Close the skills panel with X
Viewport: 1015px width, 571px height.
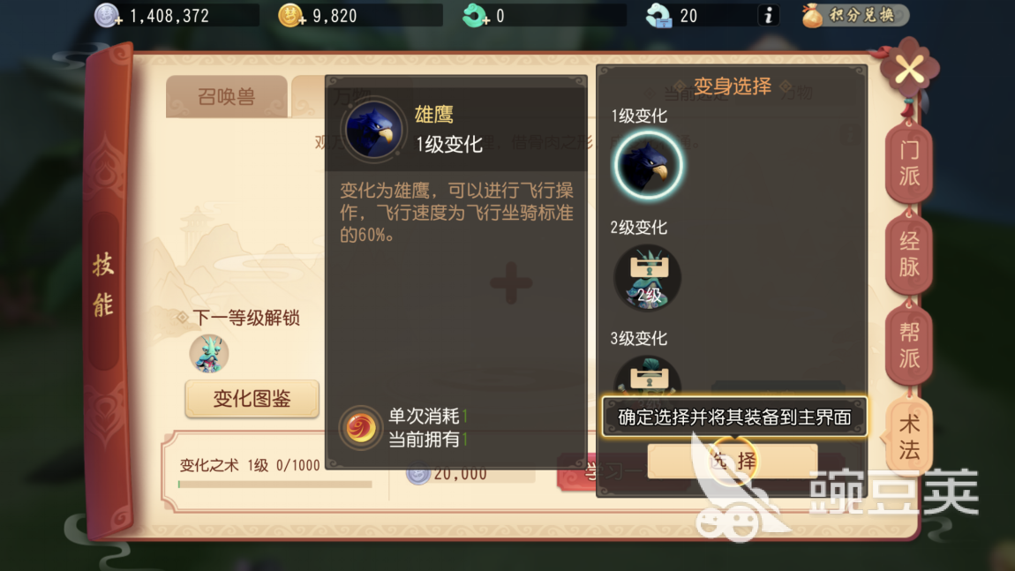[x=909, y=70]
